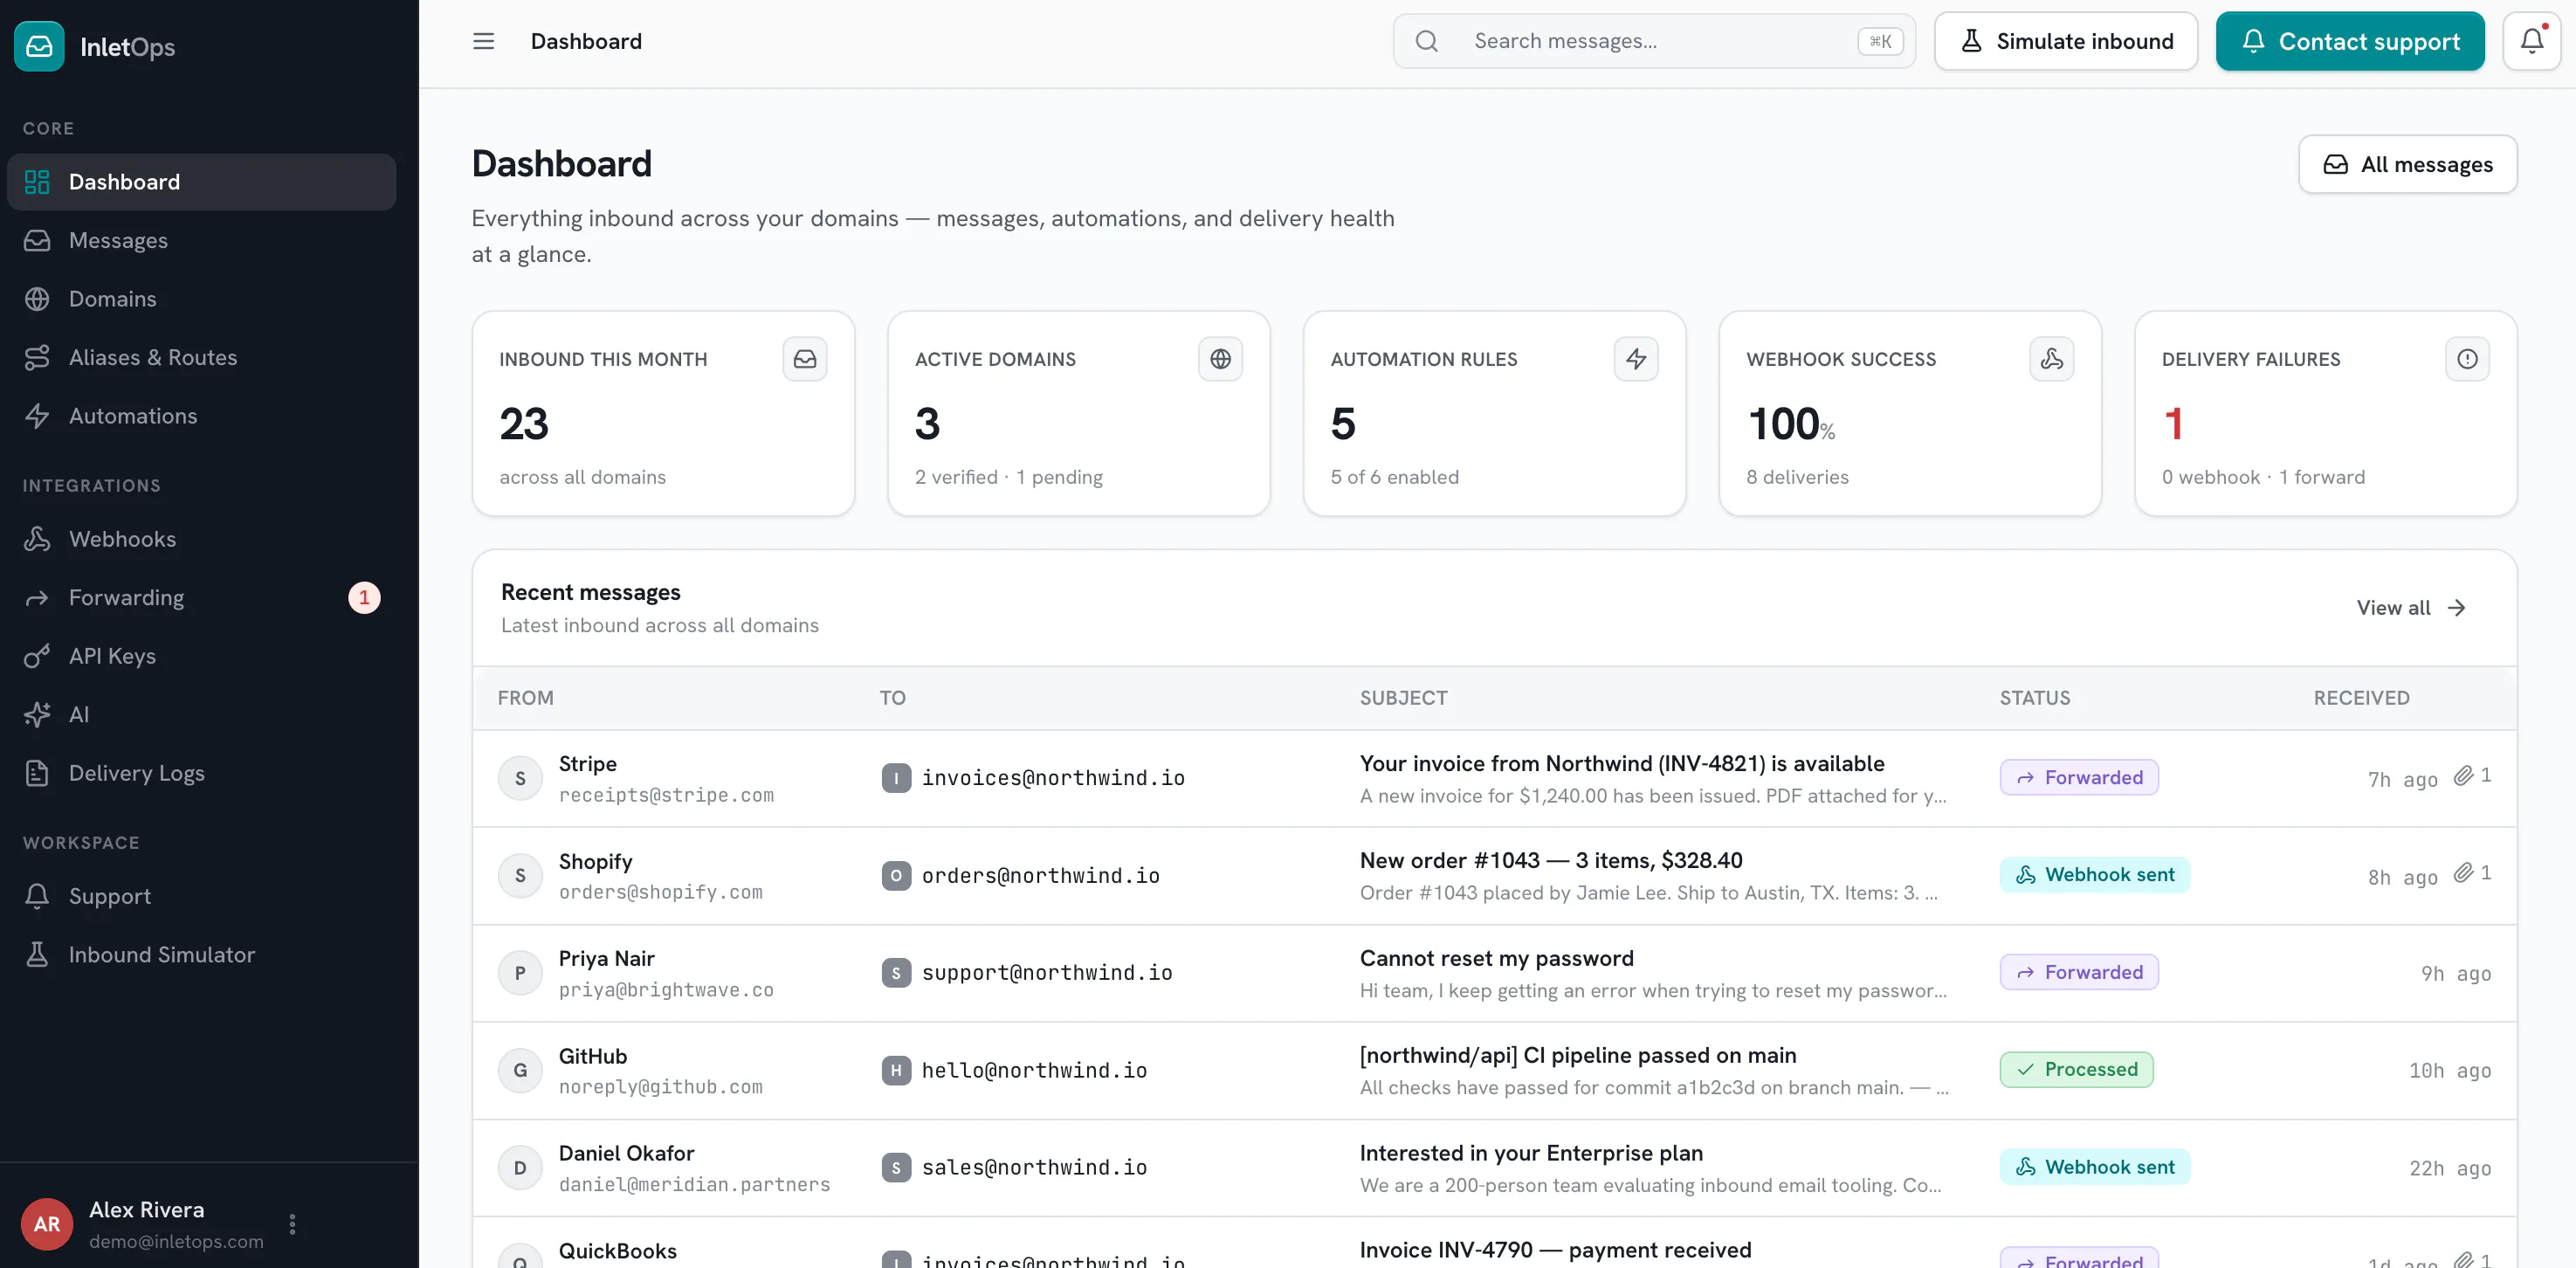Click the ⌘K shortcut hint

1880,41
